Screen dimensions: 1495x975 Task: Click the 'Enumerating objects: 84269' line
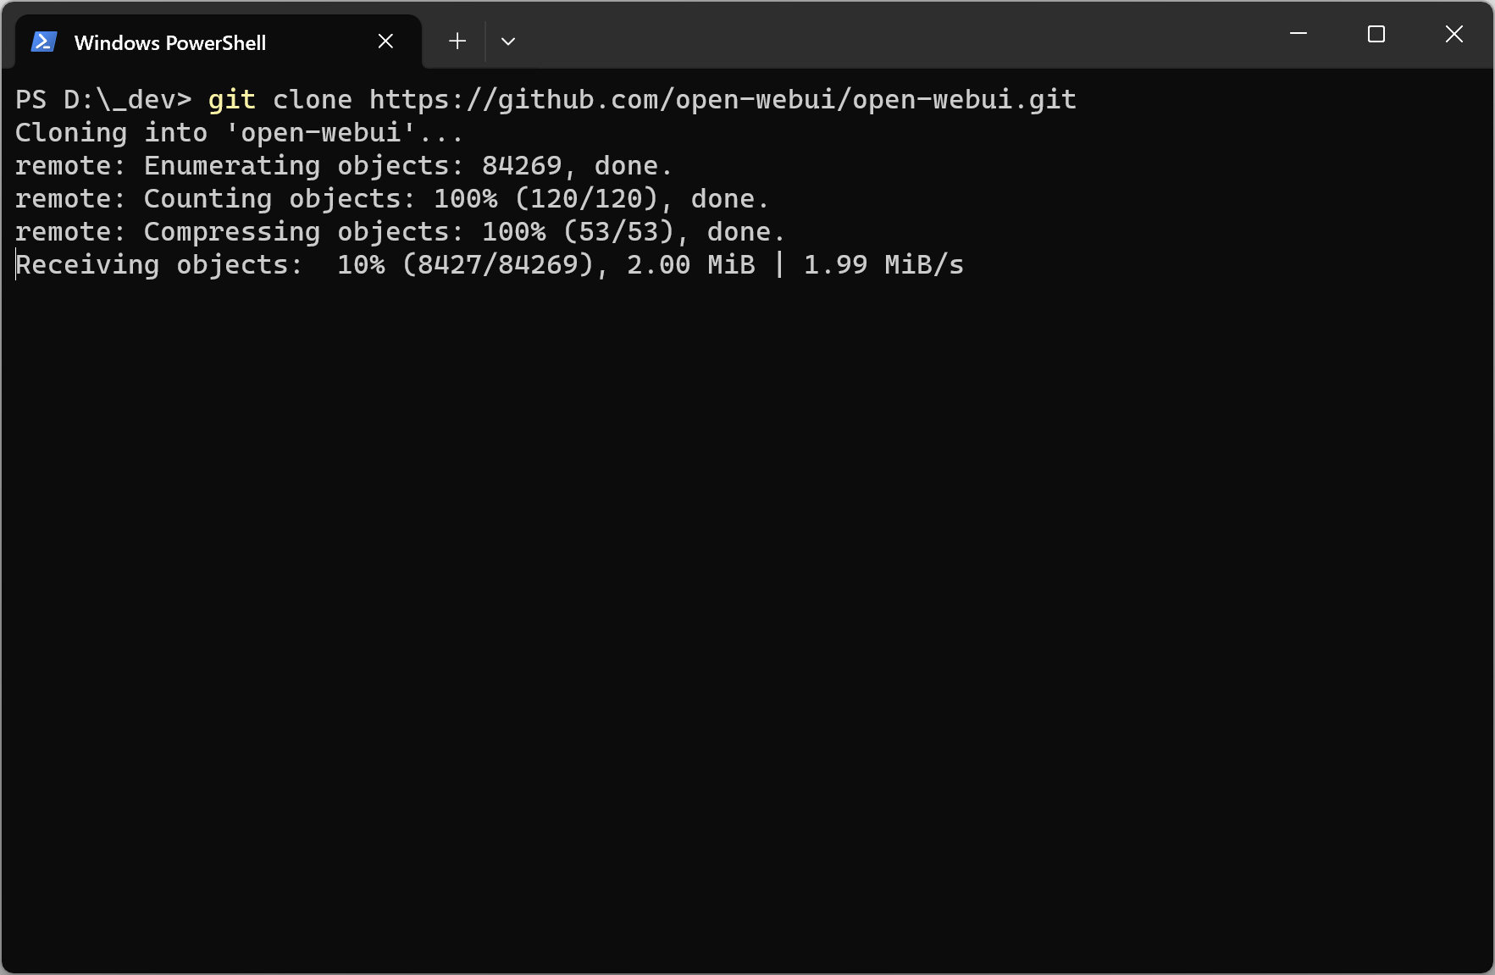pyautogui.click(x=344, y=166)
